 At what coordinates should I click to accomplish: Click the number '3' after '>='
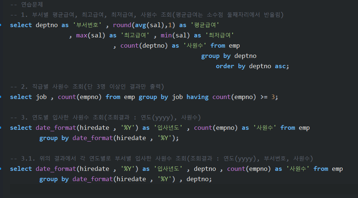coord(273,97)
